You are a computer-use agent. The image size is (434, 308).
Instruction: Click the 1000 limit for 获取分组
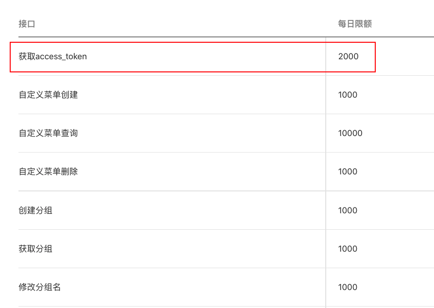(x=348, y=249)
